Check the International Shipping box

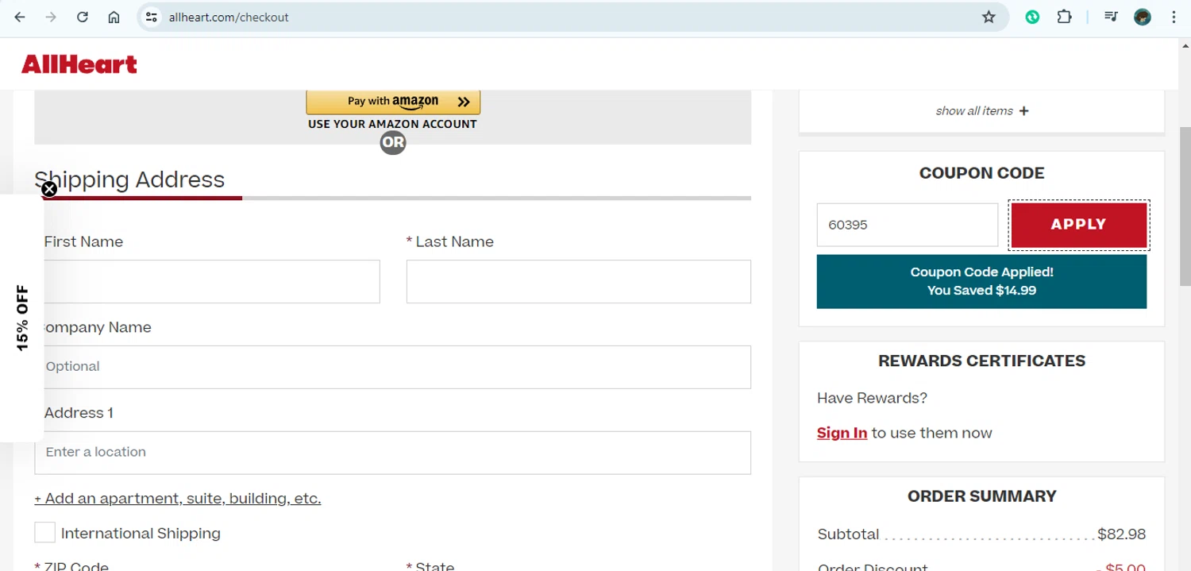pyautogui.click(x=45, y=533)
